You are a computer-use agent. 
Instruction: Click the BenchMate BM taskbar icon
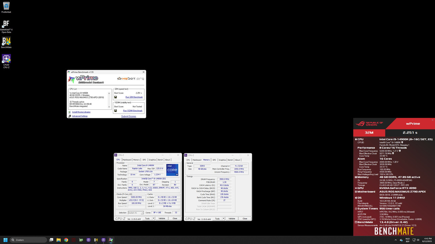click(96, 240)
